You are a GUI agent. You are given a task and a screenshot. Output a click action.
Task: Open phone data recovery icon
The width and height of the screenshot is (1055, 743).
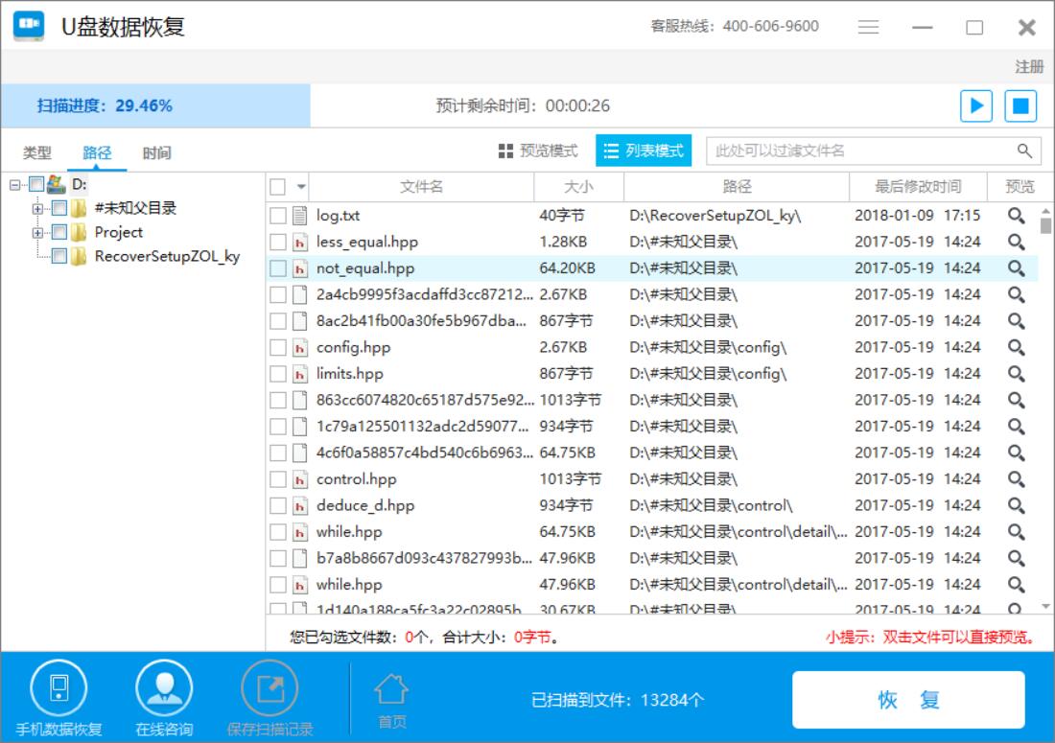point(59,688)
